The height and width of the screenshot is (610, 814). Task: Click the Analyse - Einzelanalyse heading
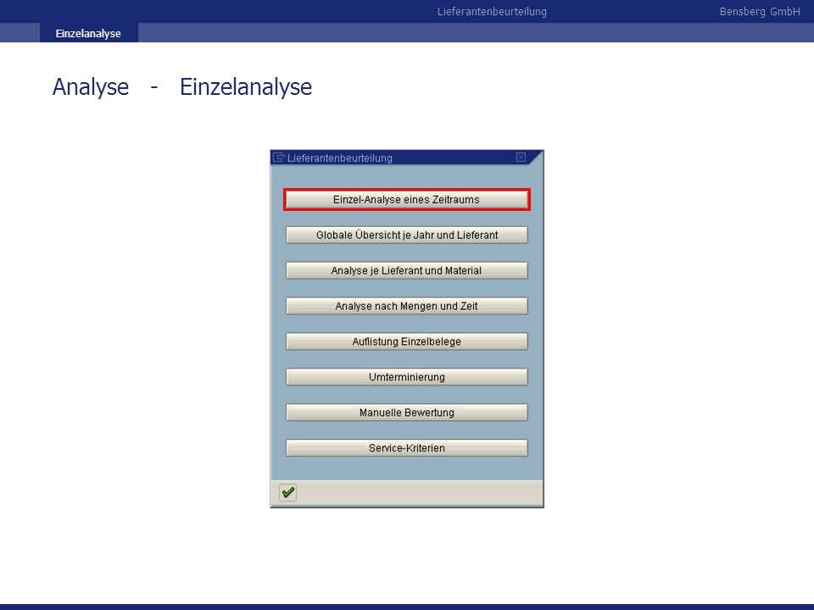tap(182, 86)
